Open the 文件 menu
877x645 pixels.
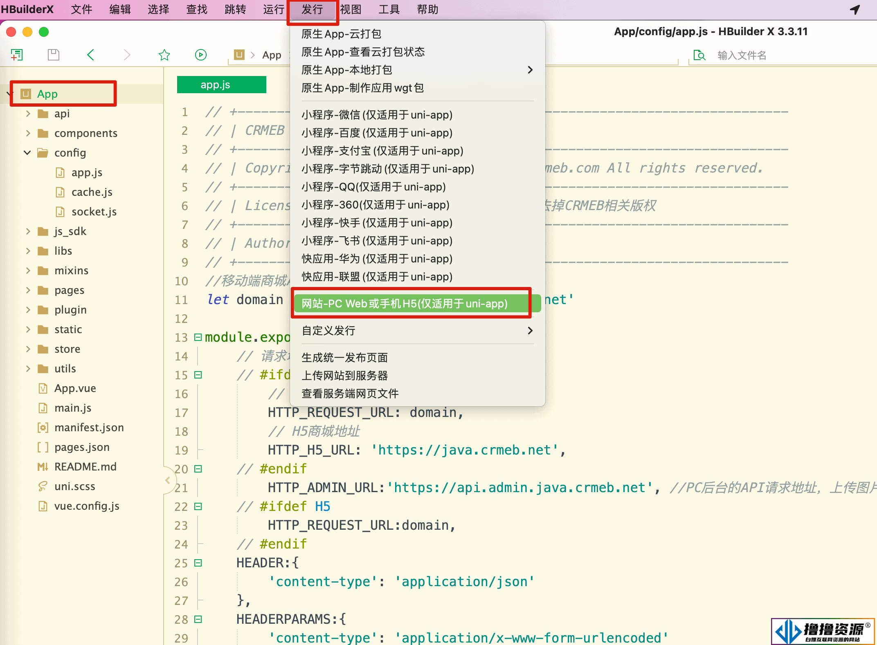pyautogui.click(x=81, y=9)
